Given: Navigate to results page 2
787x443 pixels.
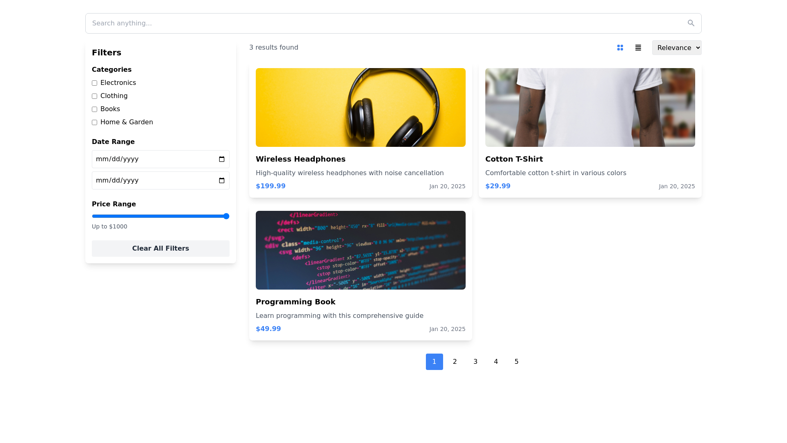Looking at the screenshot, I should 455,361.
